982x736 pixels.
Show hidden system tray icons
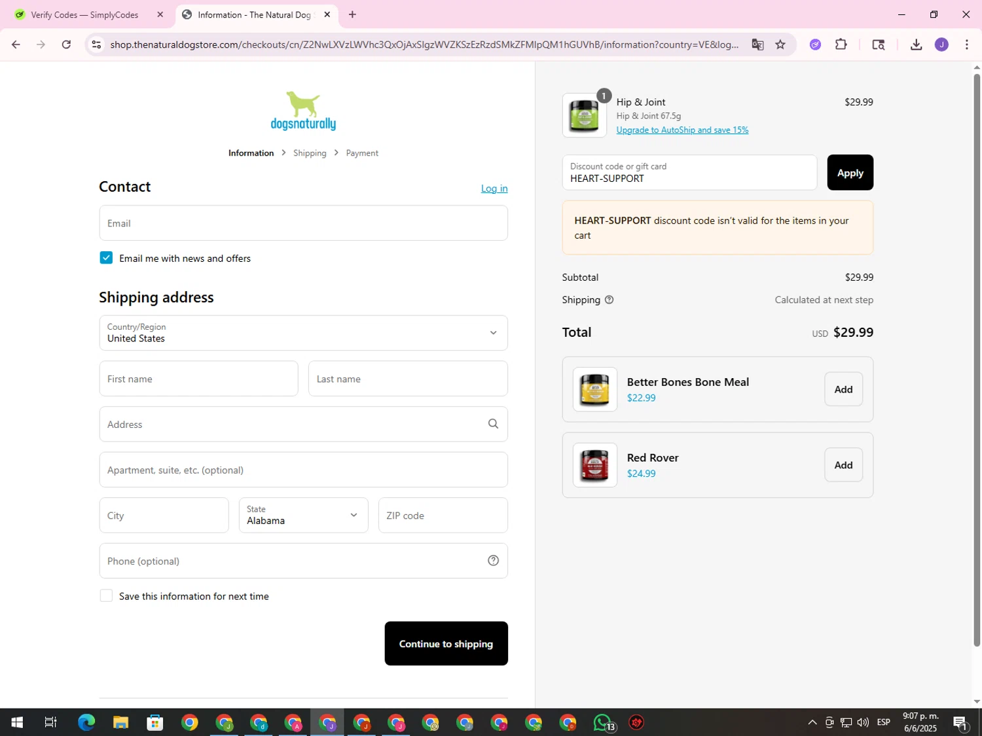point(812,722)
